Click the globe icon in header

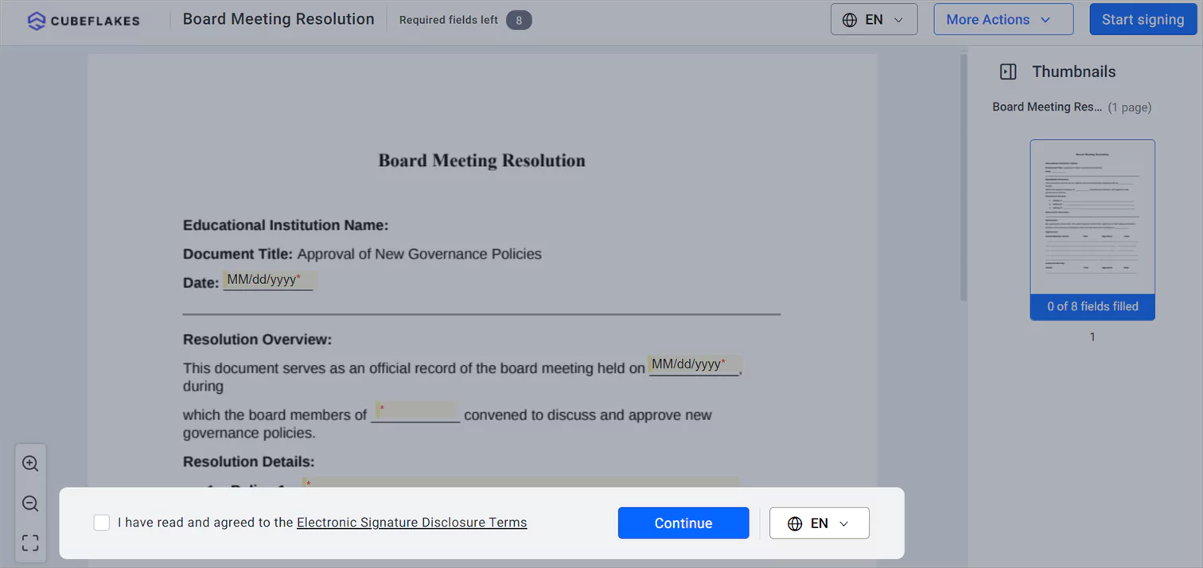850,20
